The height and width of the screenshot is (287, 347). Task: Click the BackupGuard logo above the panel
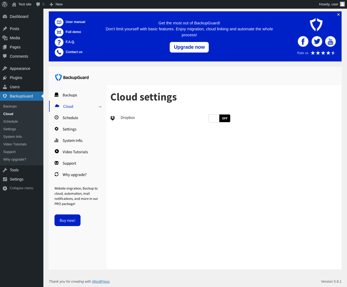72,77
